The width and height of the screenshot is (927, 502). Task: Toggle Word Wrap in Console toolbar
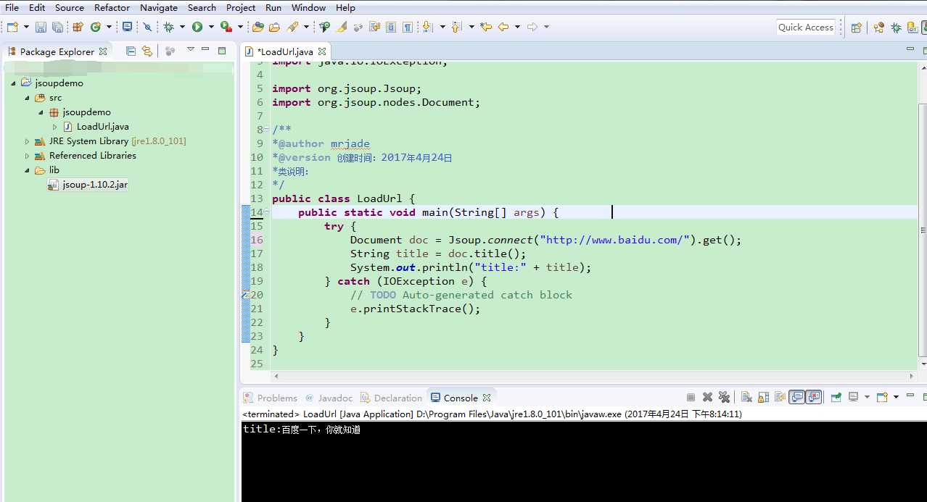780,397
